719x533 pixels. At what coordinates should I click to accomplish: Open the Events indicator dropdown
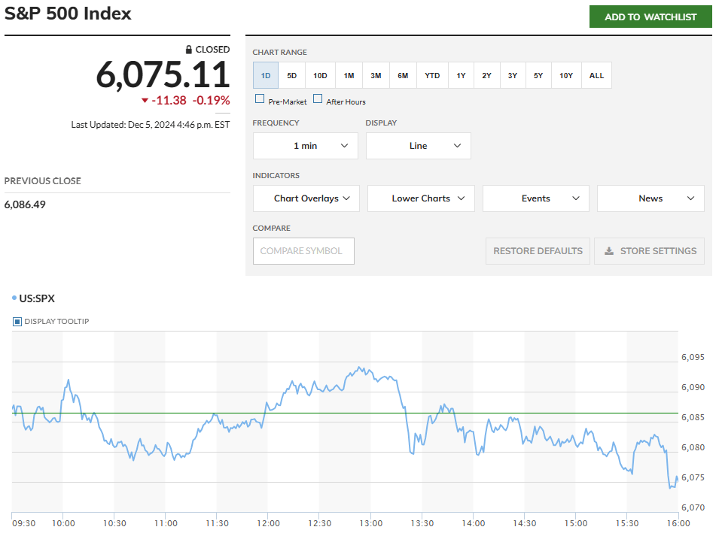click(x=535, y=198)
